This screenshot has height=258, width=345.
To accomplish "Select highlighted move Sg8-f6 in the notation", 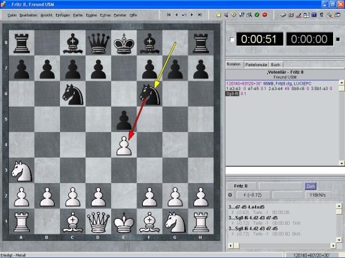I will click(x=233, y=94).
